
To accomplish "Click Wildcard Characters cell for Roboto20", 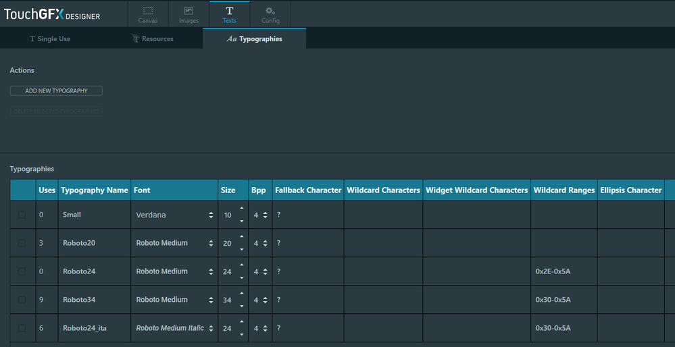I will (x=383, y=243).
